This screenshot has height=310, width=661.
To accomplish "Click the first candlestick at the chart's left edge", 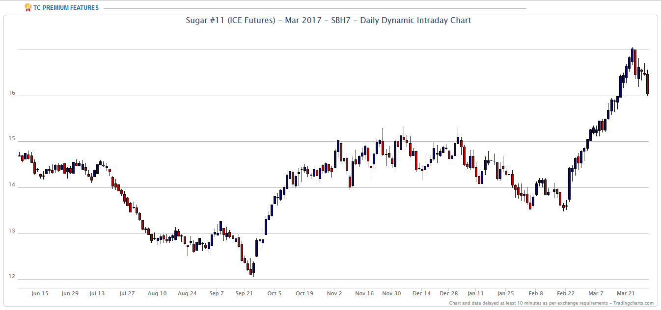I will point(19,155).
